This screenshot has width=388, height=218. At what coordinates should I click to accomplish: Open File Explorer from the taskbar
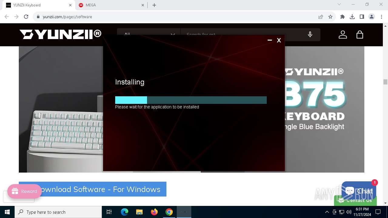pos(139,212)
